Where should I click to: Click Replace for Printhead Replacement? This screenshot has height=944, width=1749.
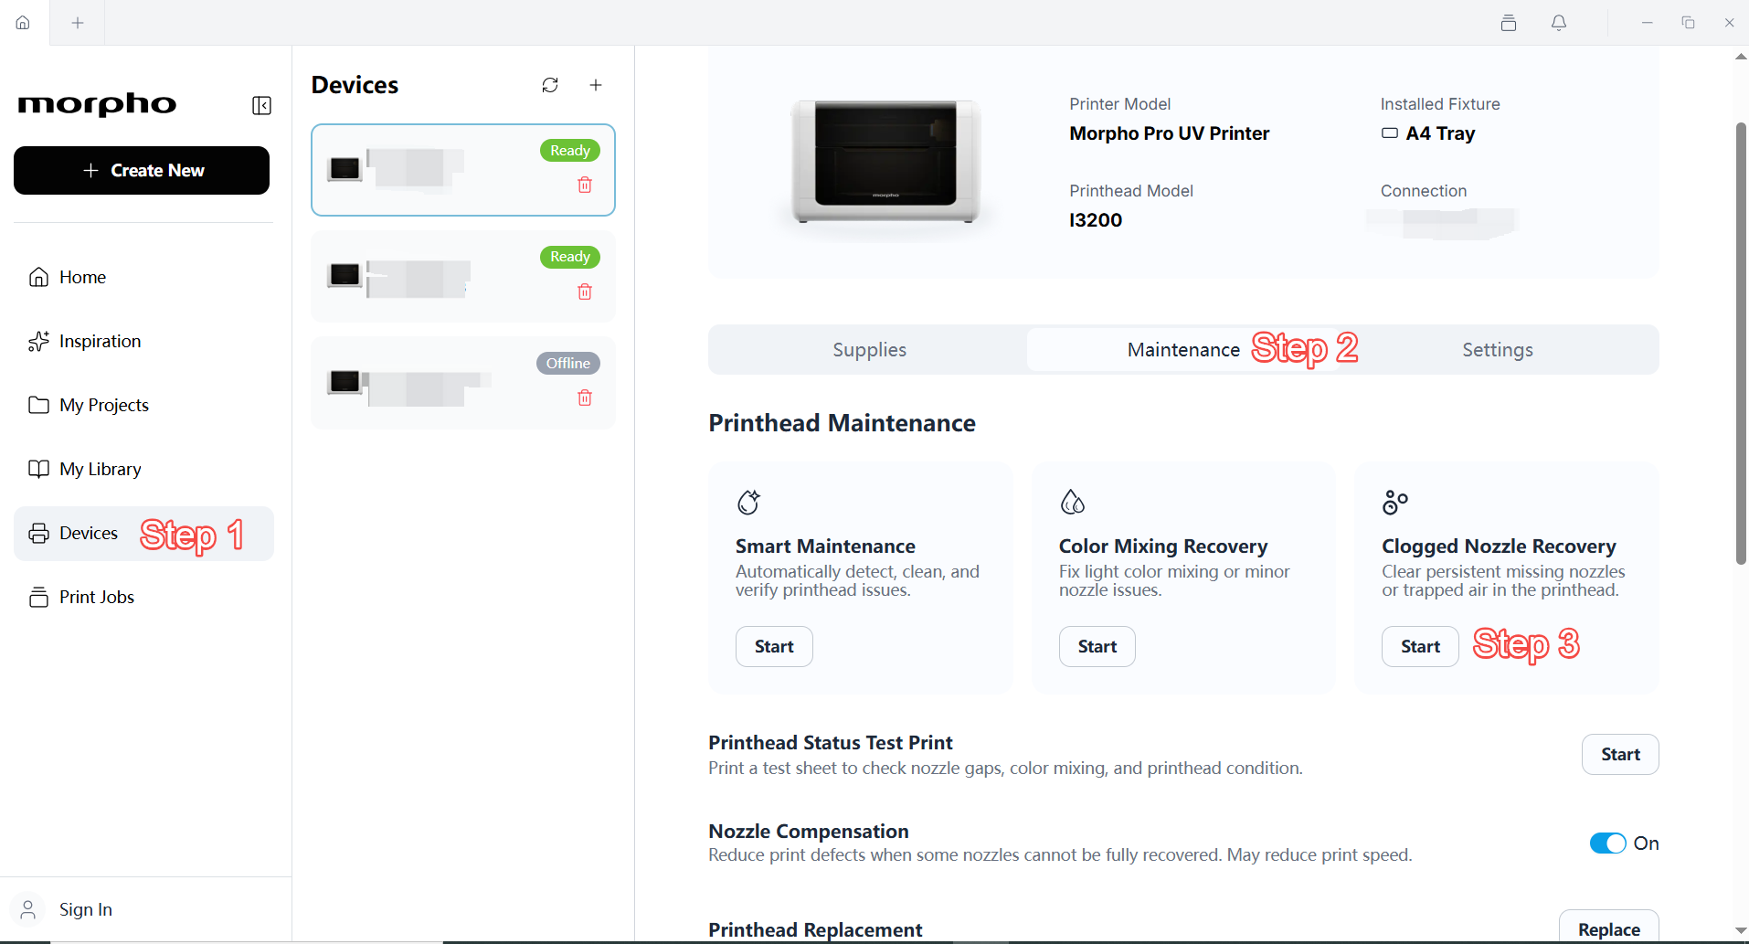pos(1609,928)
